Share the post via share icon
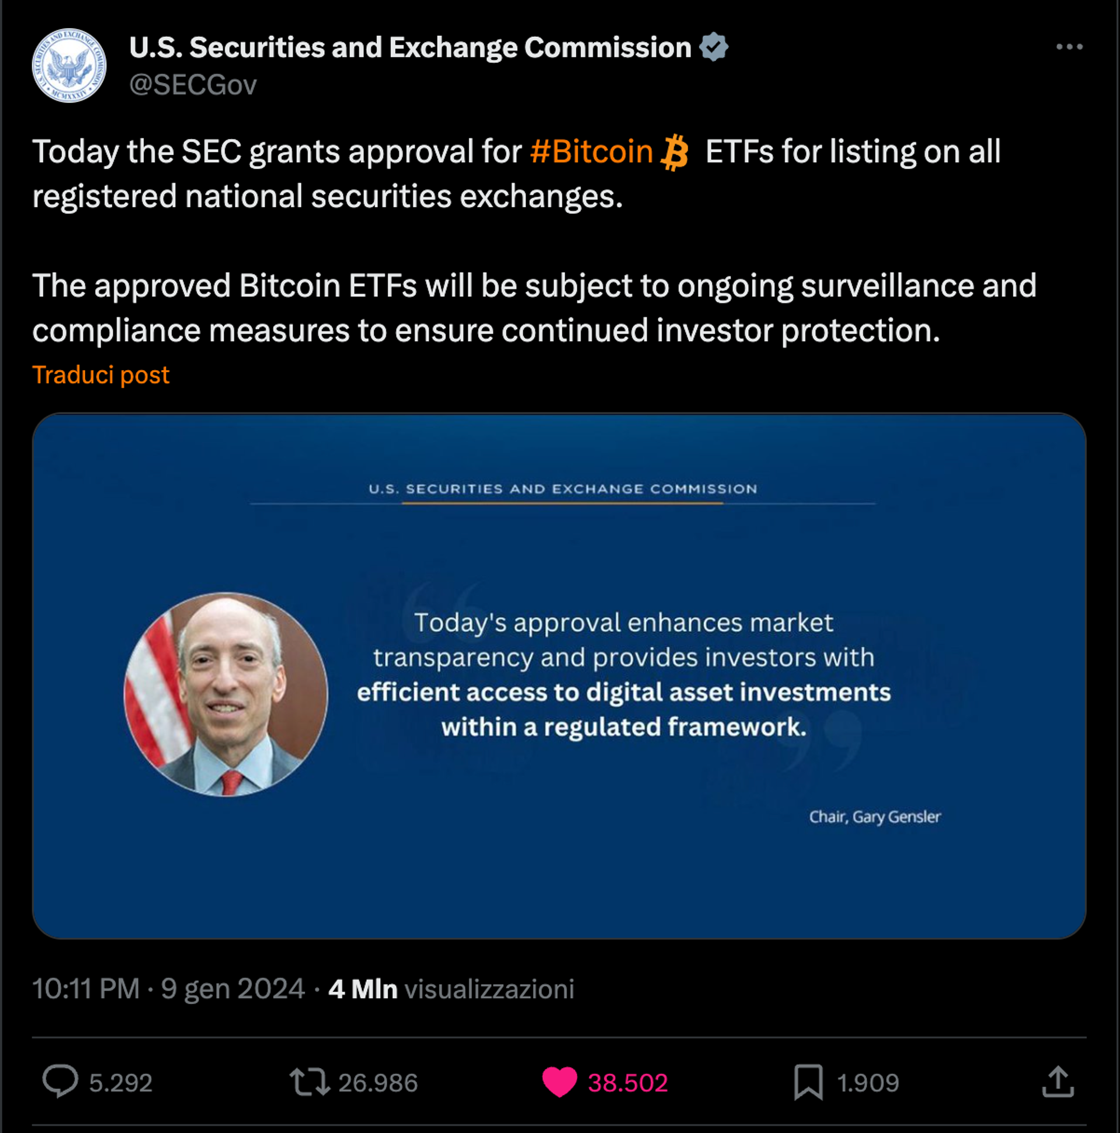This screenshot has width=1120, height=1133. click(x=1057, y=1082)
